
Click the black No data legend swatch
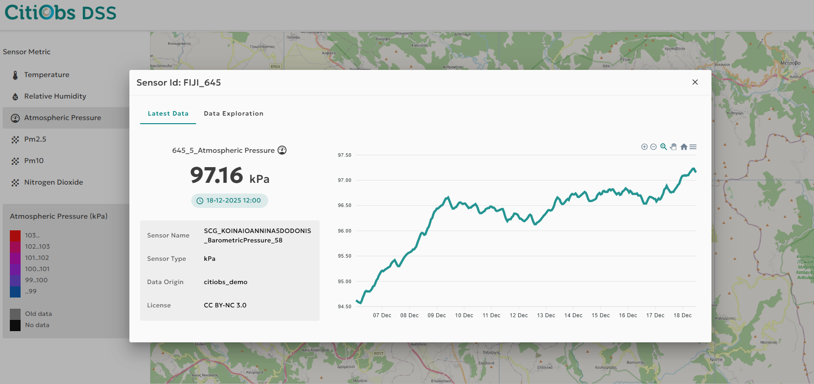click(15, 325)
